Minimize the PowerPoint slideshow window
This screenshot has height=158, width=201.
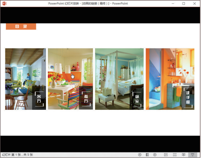point(173,3)
